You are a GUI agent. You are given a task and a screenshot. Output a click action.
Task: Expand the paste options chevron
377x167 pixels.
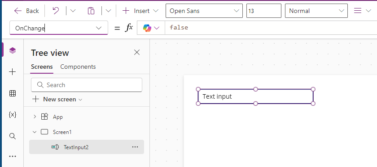[109, 11]
